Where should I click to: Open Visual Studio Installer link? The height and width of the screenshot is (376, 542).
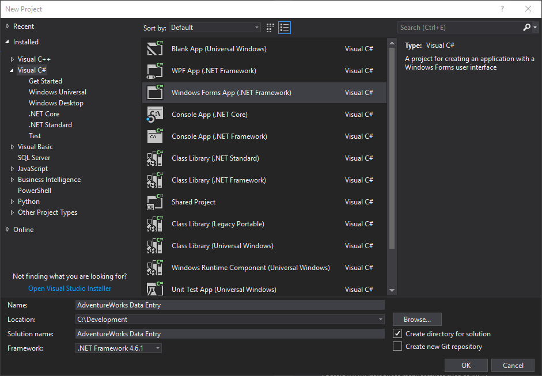70,288
